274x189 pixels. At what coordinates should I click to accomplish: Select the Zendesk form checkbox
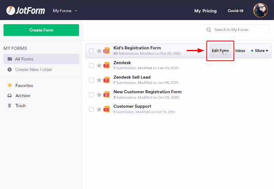click(91, 65)
